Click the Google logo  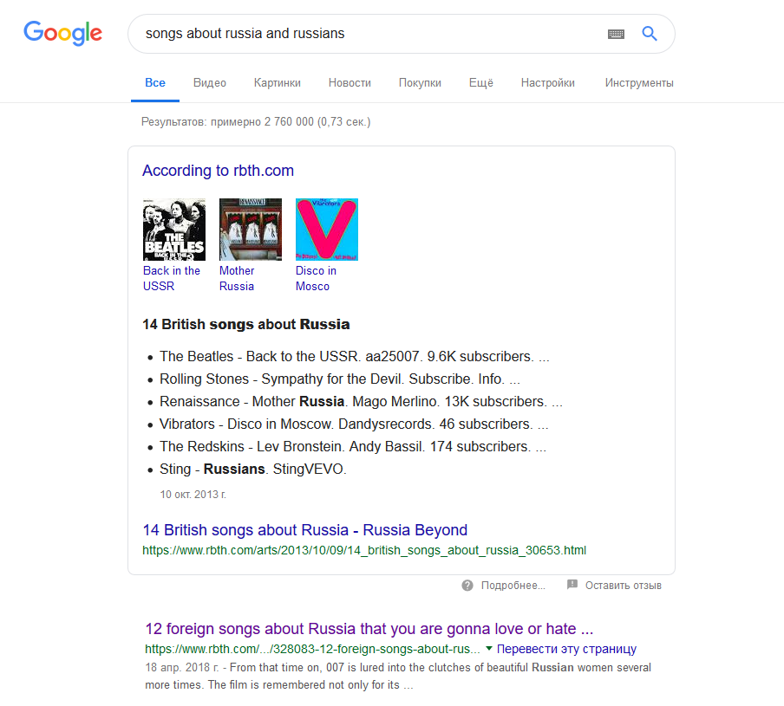click(63, 34)
